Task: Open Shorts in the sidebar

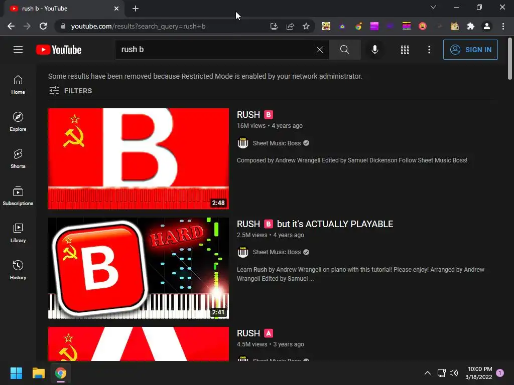Action: [x=18, y=159]
